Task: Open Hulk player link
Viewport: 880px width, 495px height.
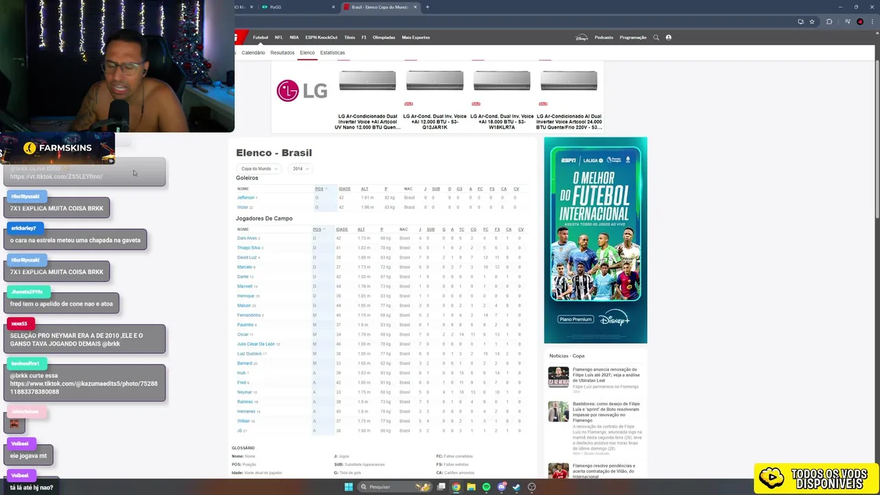Action: point(241,373)
